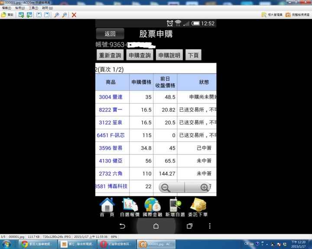The width and height of the screenshot is (312, 249).
Task: Tap the 新增自選 phone icon
Action: [x=175, y=207]
